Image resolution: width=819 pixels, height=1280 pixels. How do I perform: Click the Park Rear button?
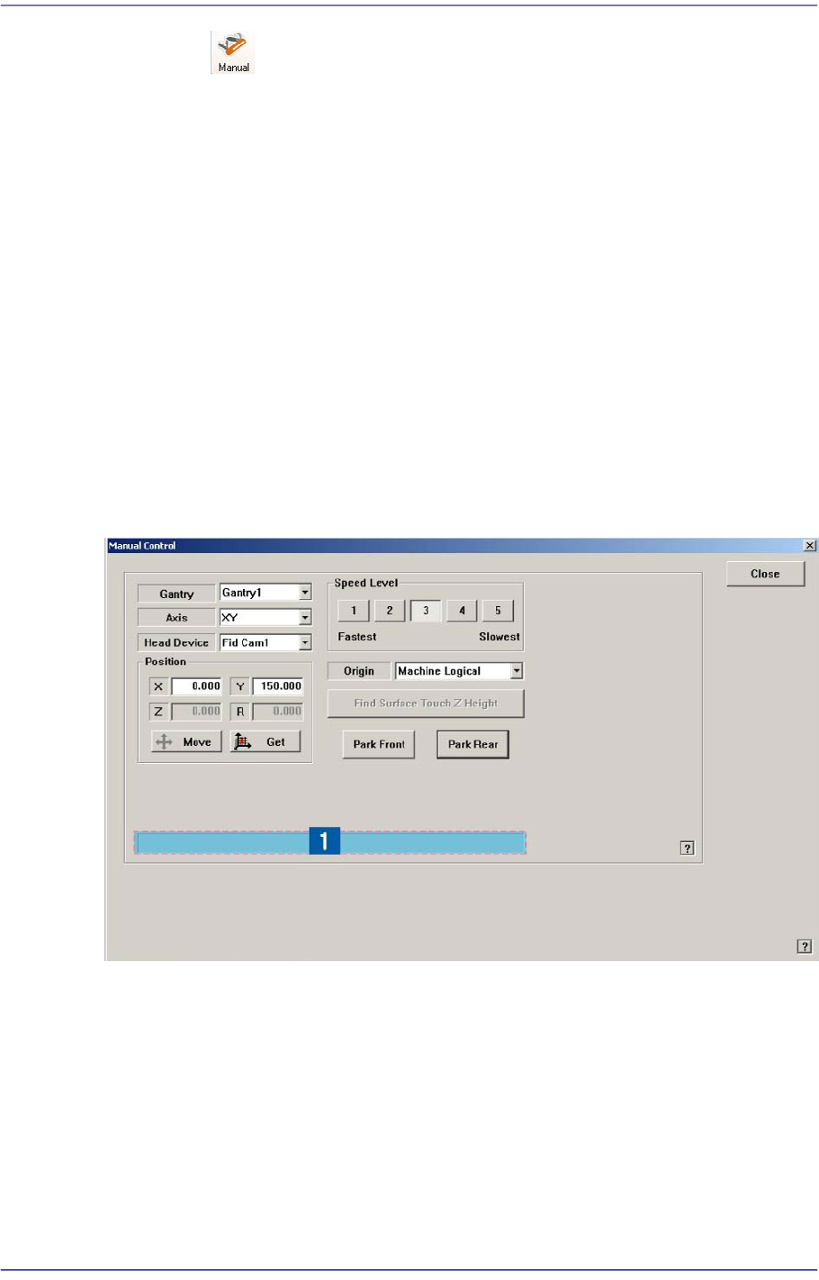[473, 745]
